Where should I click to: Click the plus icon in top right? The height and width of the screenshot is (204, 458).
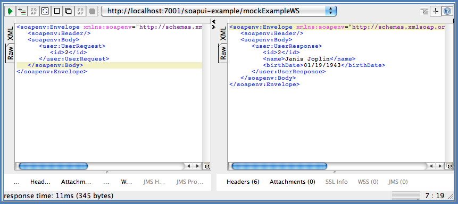tap(436, 11)
